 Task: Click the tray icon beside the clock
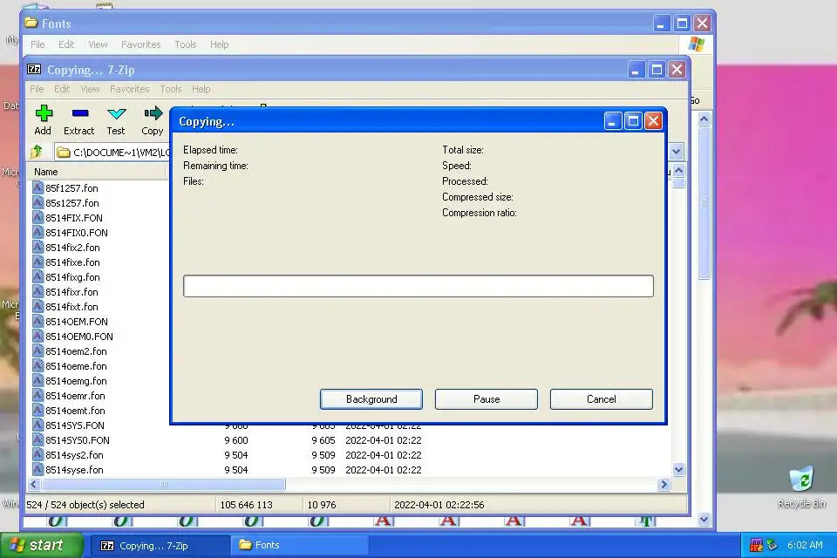point(772,545)
